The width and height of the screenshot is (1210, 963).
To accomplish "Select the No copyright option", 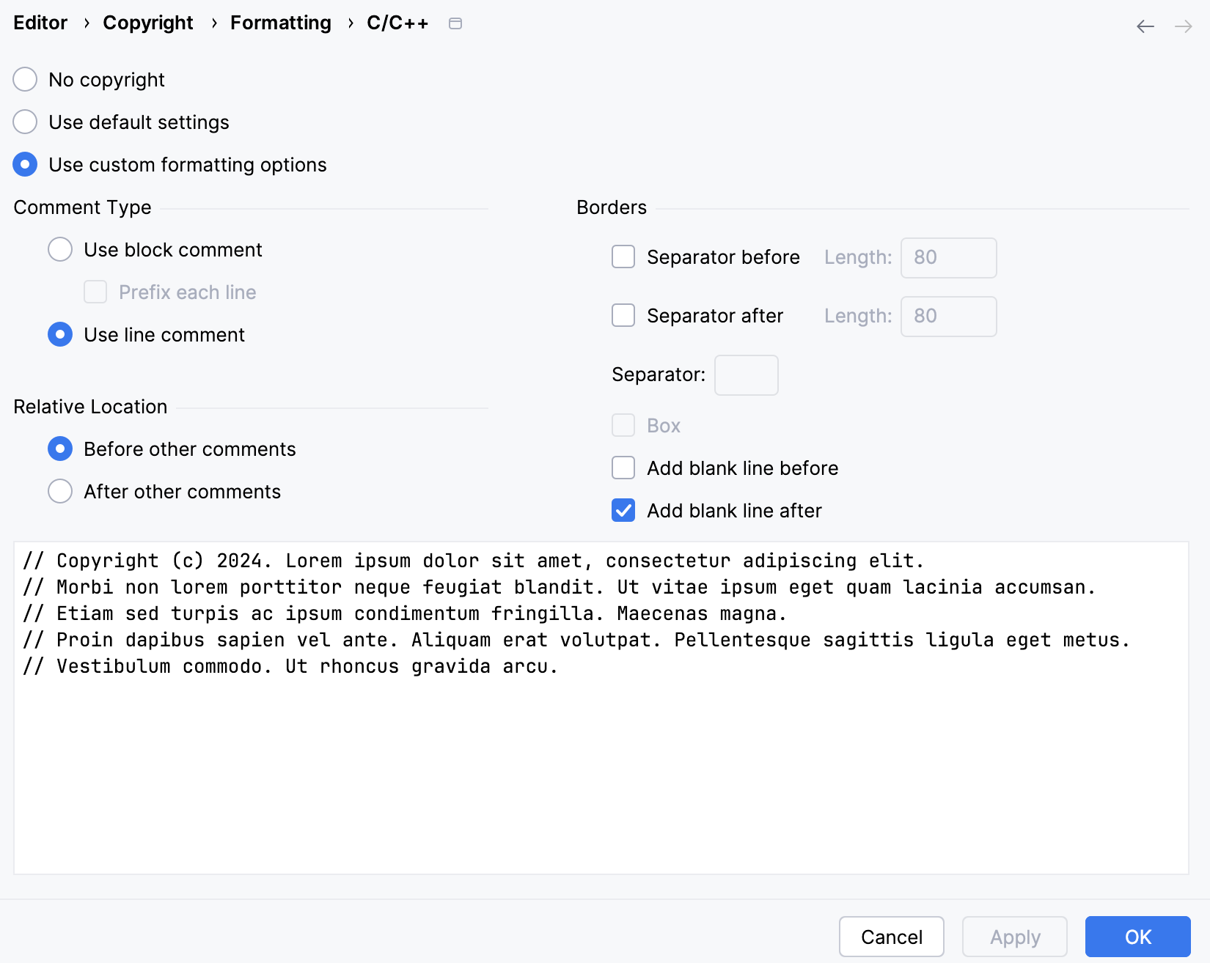I will [25, 79].
